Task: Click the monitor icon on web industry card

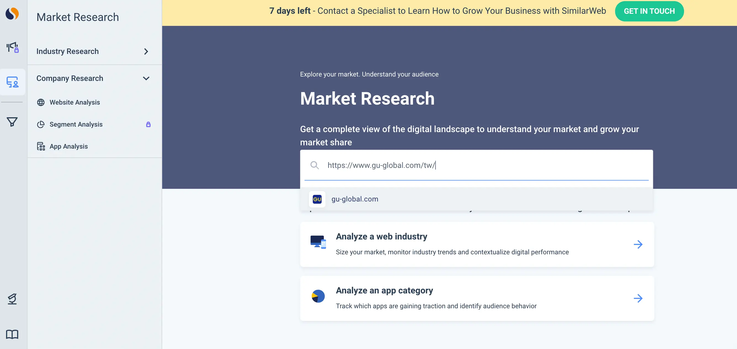Action: tap(318, 242)
